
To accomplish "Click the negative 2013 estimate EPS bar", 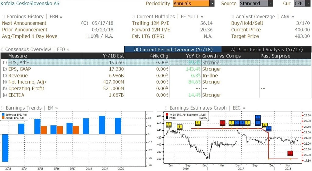I will [5, 148].
